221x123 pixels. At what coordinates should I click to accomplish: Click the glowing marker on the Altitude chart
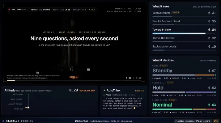tap(28, 108)
